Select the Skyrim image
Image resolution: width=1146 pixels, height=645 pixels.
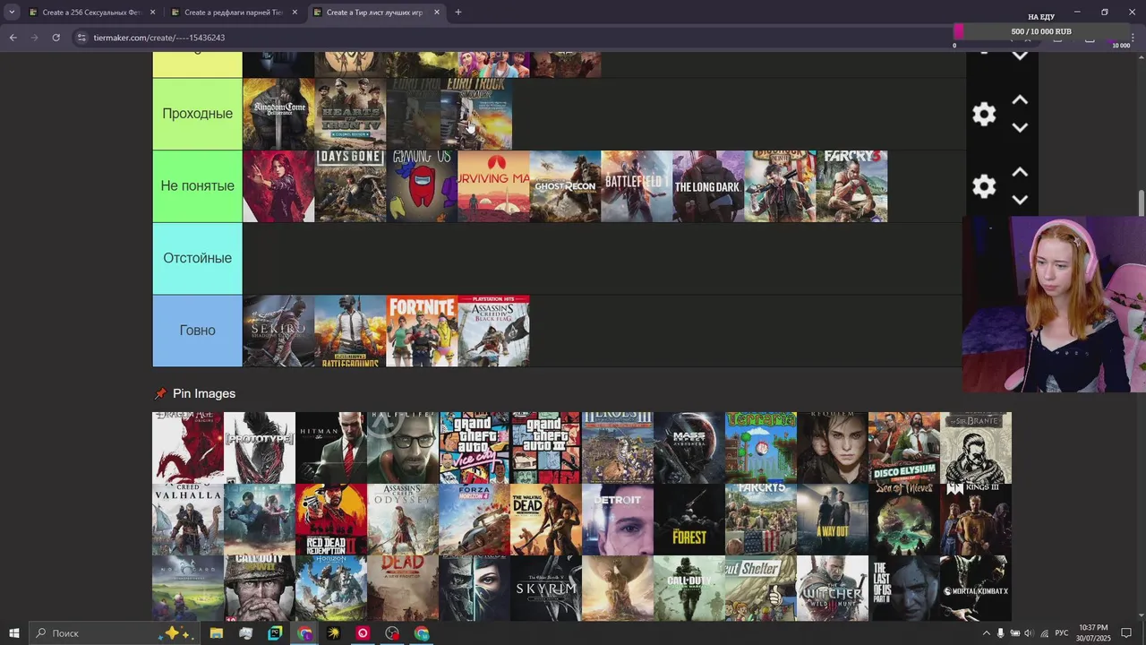[x=546, y=589]
